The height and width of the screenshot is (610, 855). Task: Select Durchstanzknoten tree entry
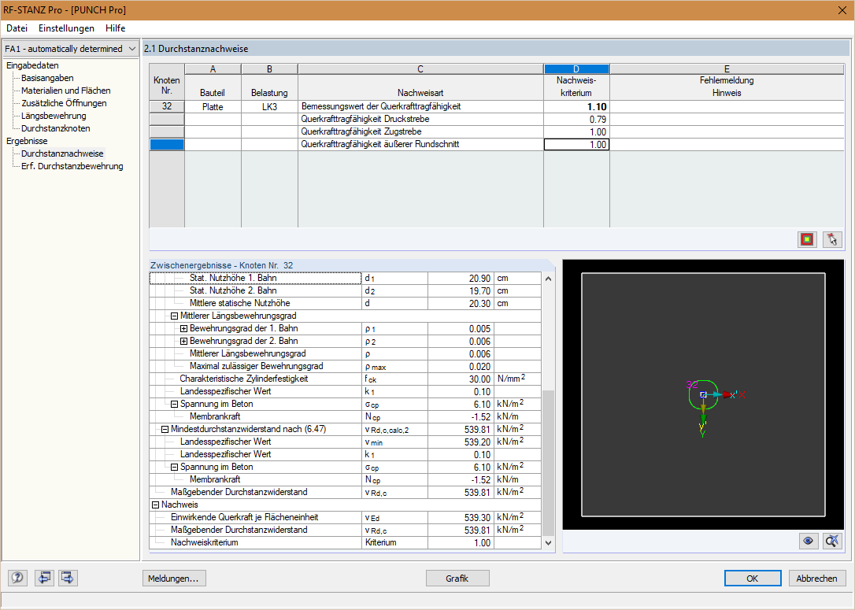click(56, 128)
